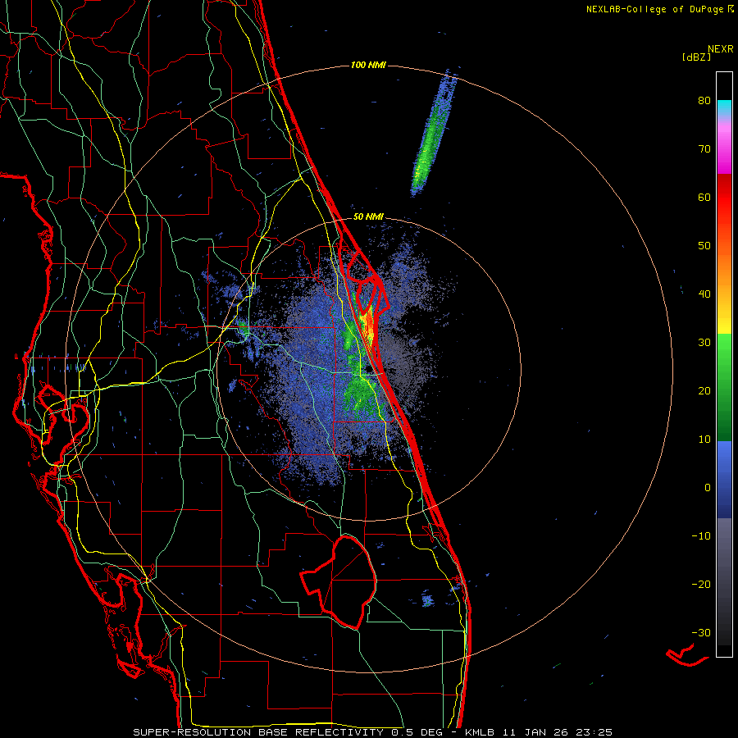Click the 70 value on the dBZ scale
Viewport: 738px width, 738px height.
pyautogui.click(x=704, y=149)
